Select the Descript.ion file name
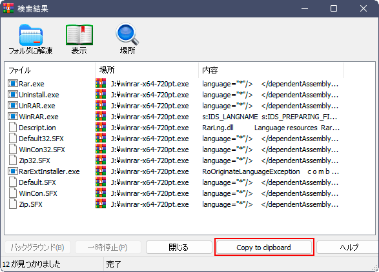The width and height of the screenshot is (379, 272). point(37,128)
